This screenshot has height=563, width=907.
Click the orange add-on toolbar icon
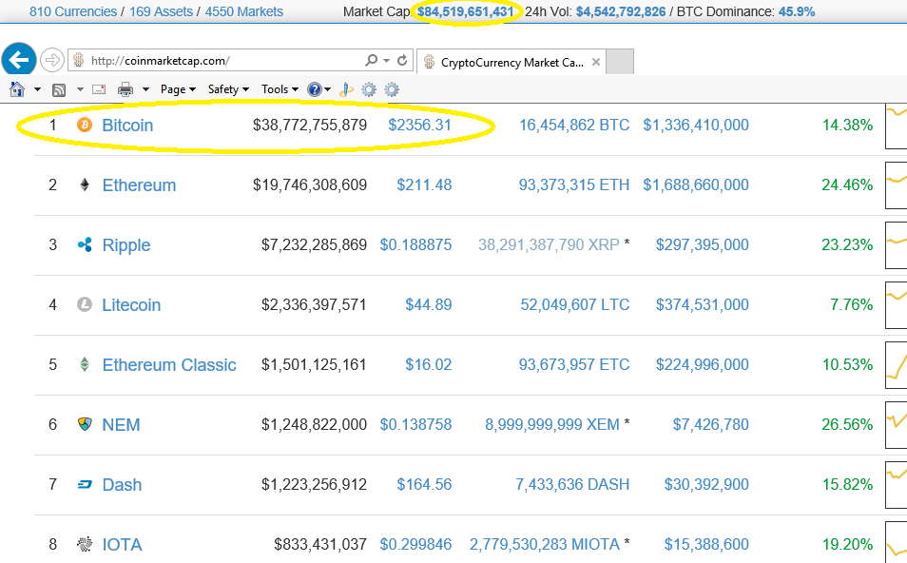(346, 89)
